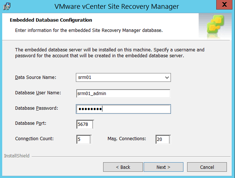This screenshot has width=235, height=178.
Task: Click the Database Port label
Action: (30, 123)
